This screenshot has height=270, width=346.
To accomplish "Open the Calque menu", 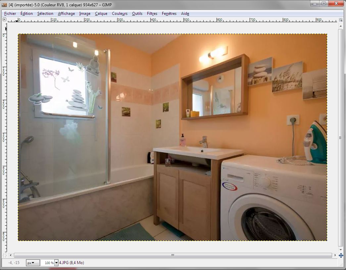I will pyautogui.click(x=101, y=14).
